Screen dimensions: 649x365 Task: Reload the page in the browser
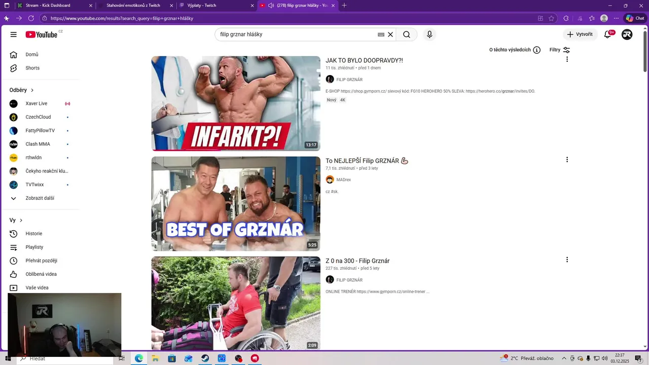pos(31,18)
